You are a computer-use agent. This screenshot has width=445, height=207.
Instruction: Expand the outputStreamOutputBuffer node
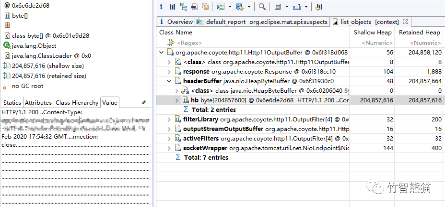pos(169,129)
